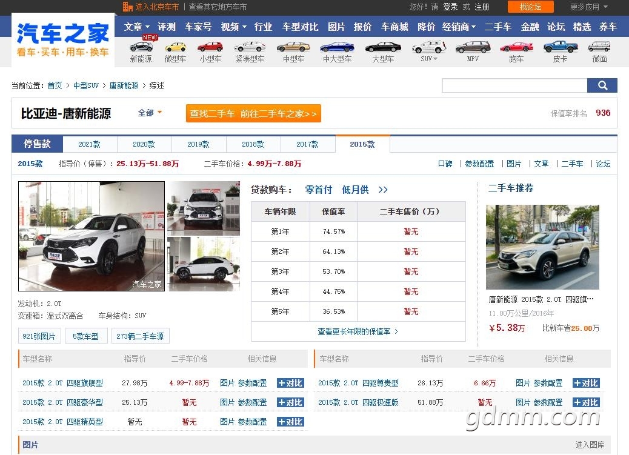Open 查看更长年限的保值率 link
629x455 pixels.
(x=358, y=331)
